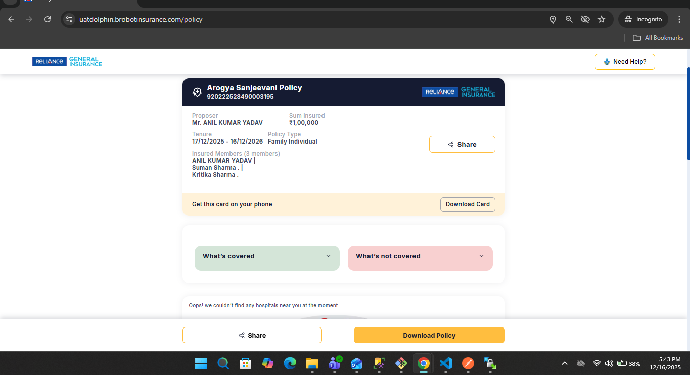
Task: Open Chrome's three-dot menu
Action: [x=679, y=19]
